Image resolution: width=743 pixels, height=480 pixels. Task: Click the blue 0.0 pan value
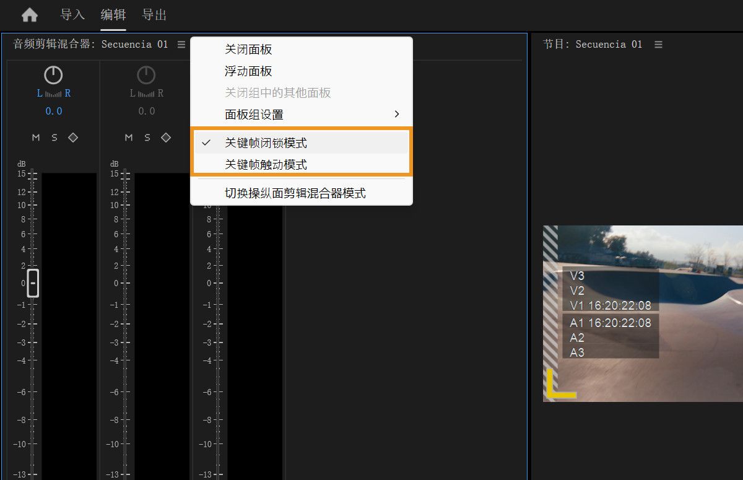(53, 111)
